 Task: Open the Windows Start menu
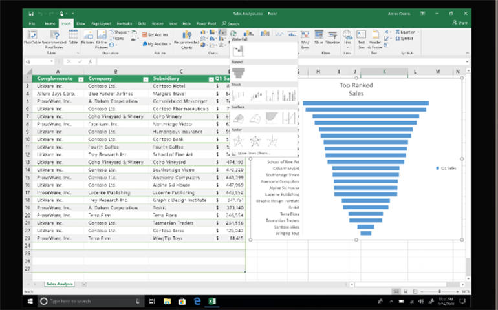coord(30,301)
